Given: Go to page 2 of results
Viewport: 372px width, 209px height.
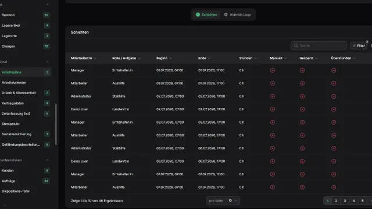Looking at the screenshot, I should [x=336, y=201].
